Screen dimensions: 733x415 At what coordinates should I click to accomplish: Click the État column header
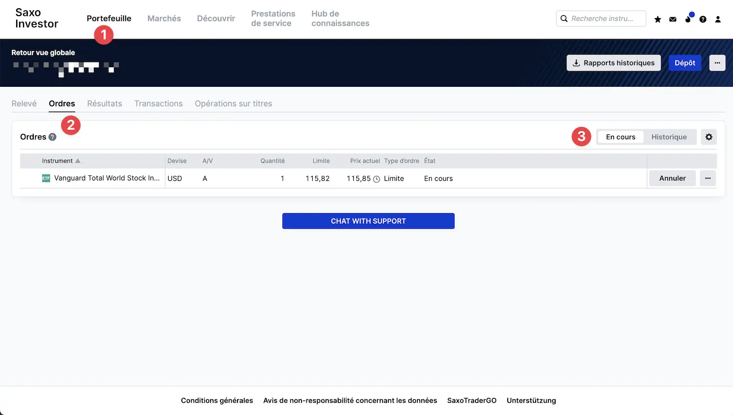tap(430, 161)
